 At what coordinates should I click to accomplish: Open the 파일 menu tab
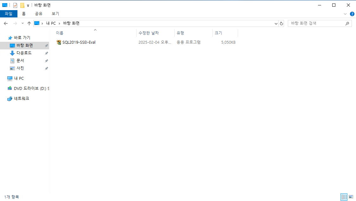[x=9, y=14]
